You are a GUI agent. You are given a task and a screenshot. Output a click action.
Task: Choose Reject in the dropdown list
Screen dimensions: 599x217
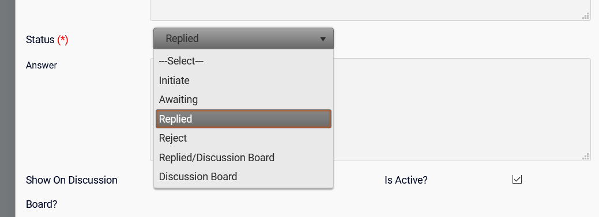(x=243, y=138)
